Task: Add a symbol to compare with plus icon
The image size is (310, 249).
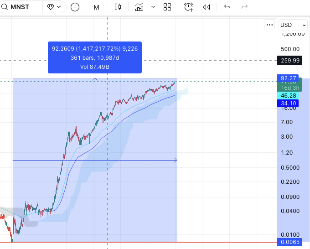Action: point(75,7)
